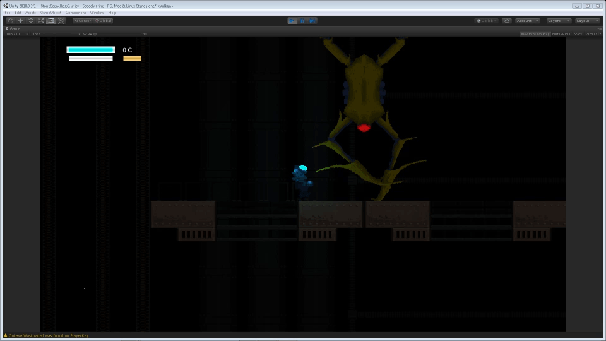Open the Layout dropdown
Viewport: 606px width, 341px height.
(x=586, y=21)
